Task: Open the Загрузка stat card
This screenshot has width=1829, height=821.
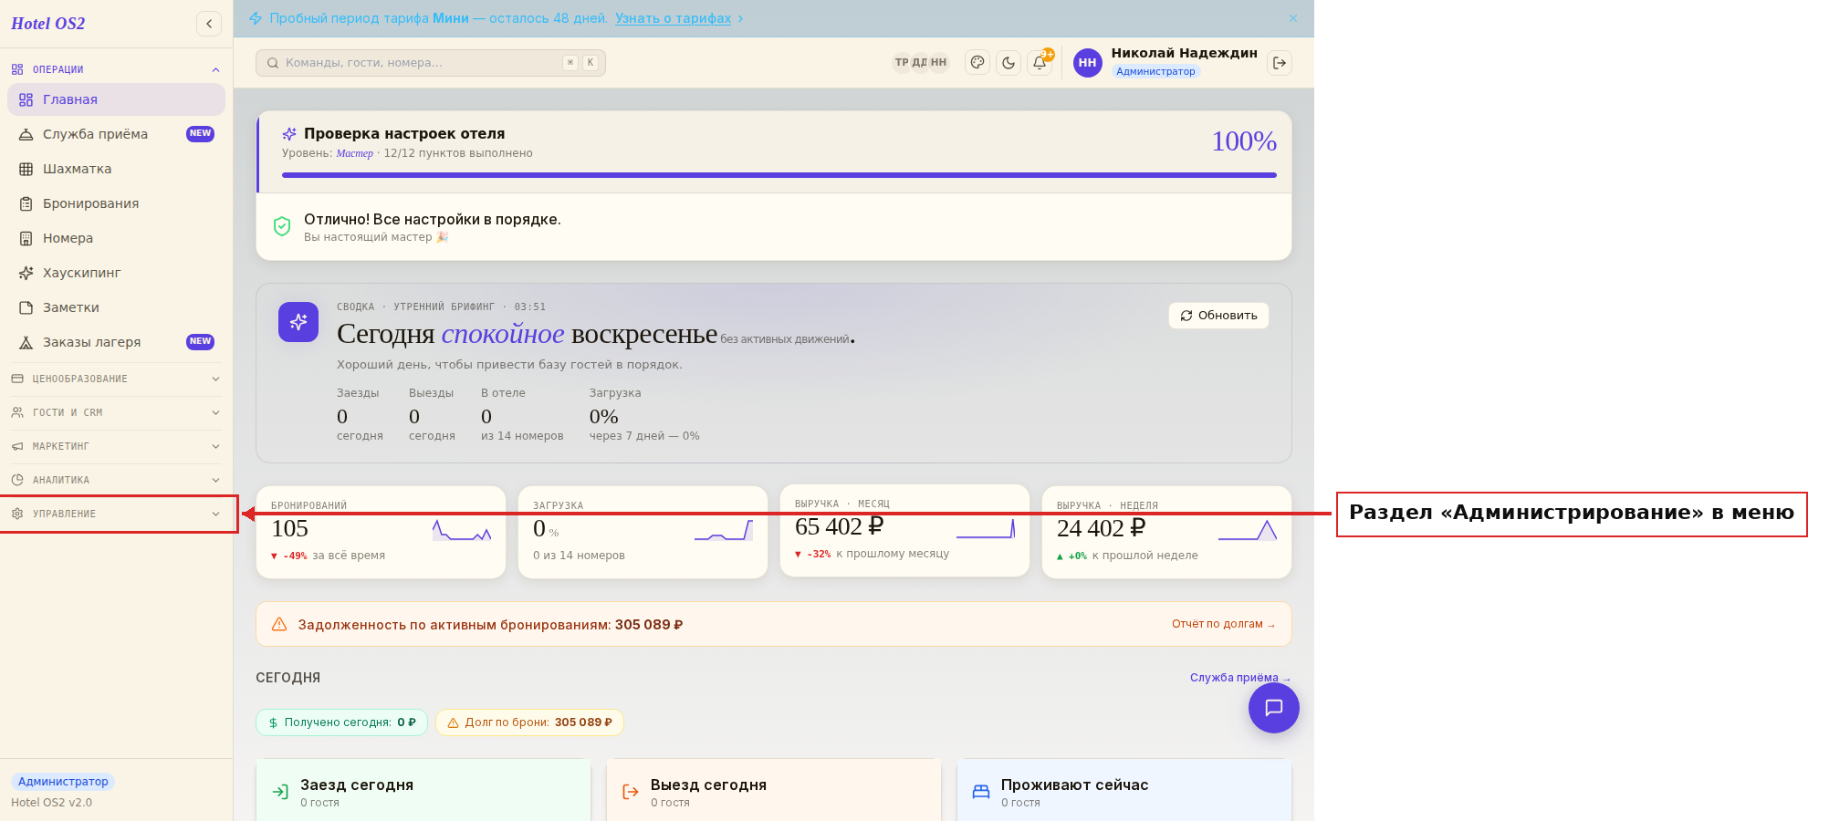Action: tap(643, 532)
